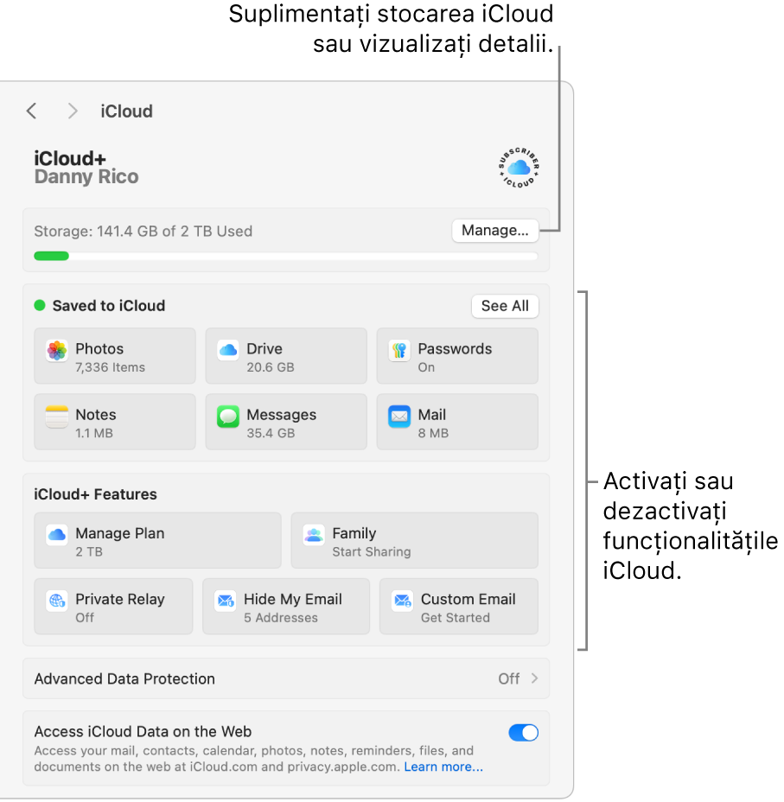Image resolution: width=784 pixels, height=802 pixels.
Task: Go forward with the right chevron
Action: pos(73,111)
